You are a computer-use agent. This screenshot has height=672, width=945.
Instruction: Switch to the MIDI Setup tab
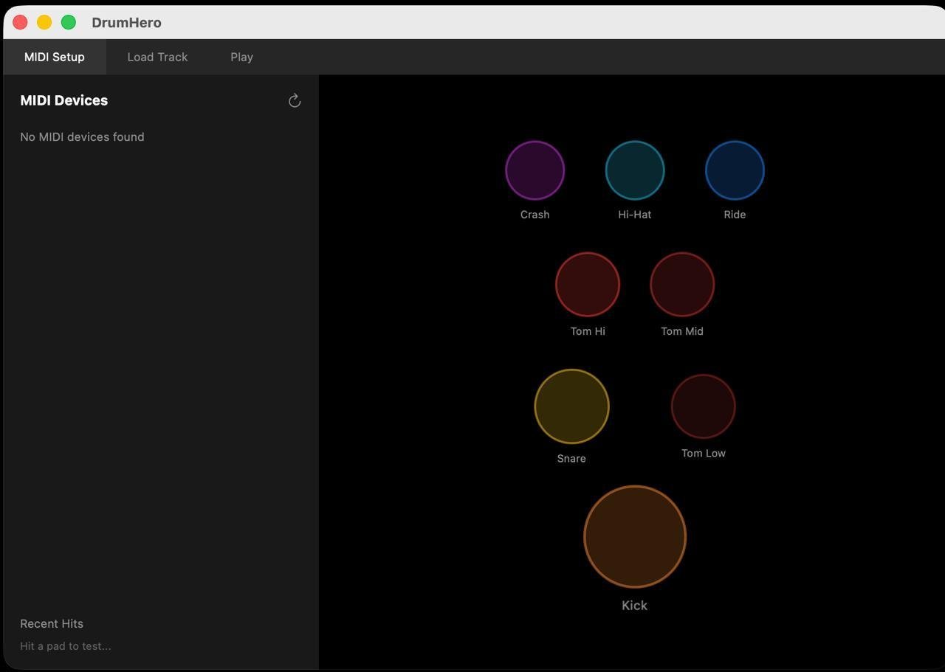click(55, 57)
